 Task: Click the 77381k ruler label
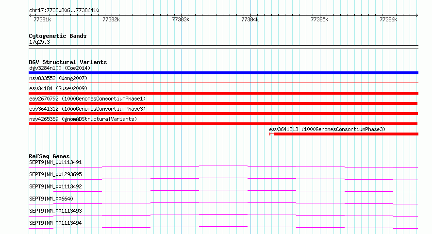coord(42,19)
